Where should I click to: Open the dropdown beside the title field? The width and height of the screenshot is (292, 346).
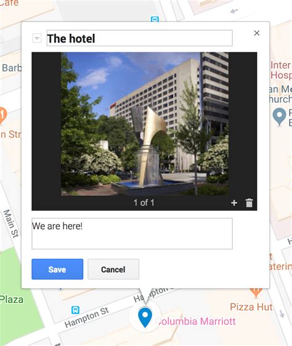coord(37,38)
